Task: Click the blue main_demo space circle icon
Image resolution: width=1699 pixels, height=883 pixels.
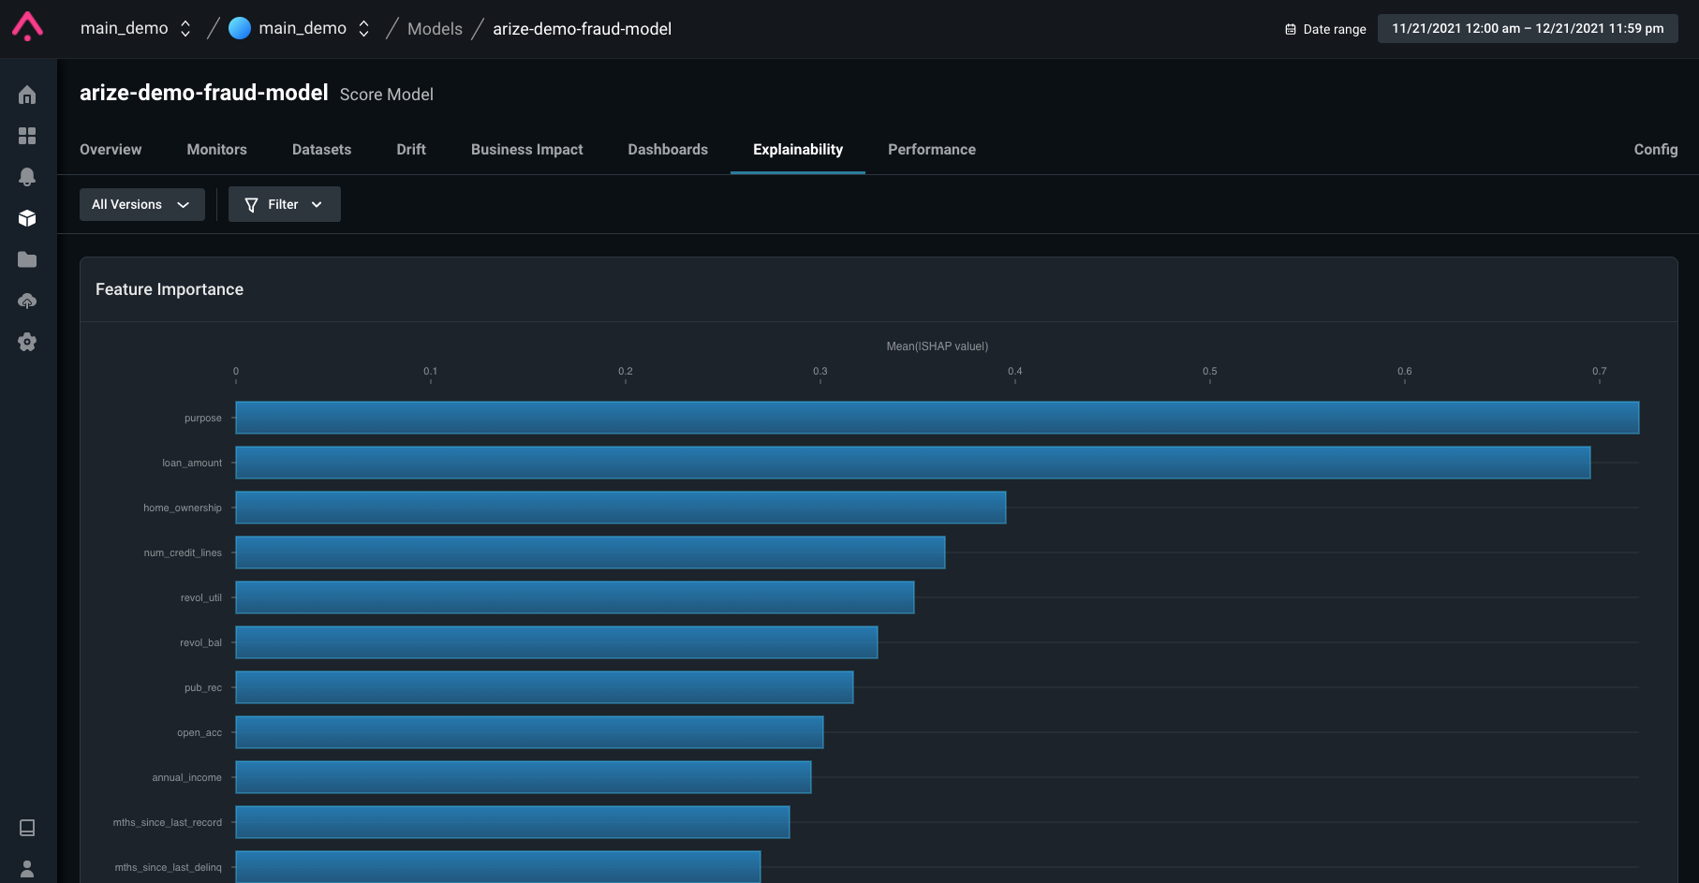Action: (x=240, y=28)
